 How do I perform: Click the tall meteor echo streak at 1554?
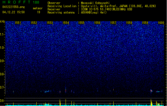(x=66, y=90)
